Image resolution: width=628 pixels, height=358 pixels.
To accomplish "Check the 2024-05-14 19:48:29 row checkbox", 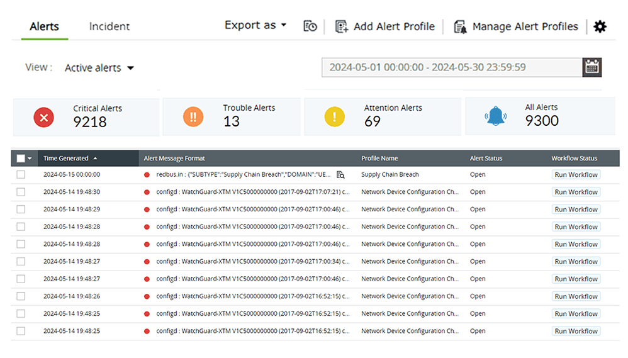I will click(21, 210).
